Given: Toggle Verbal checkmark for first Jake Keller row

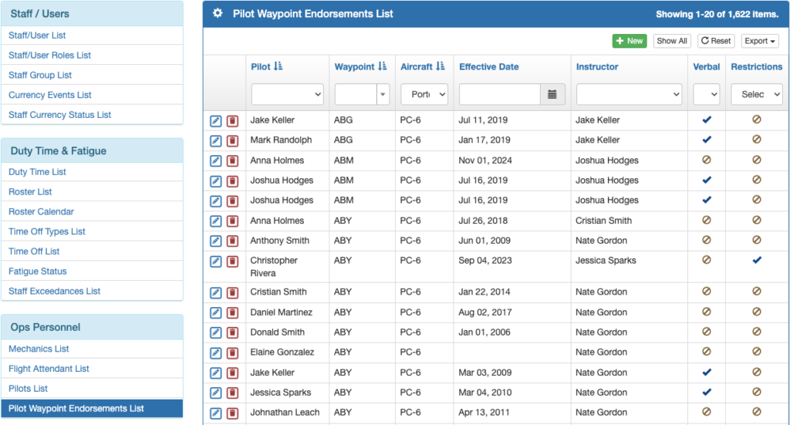Looking at the screenshot, I should pos(706,120).
